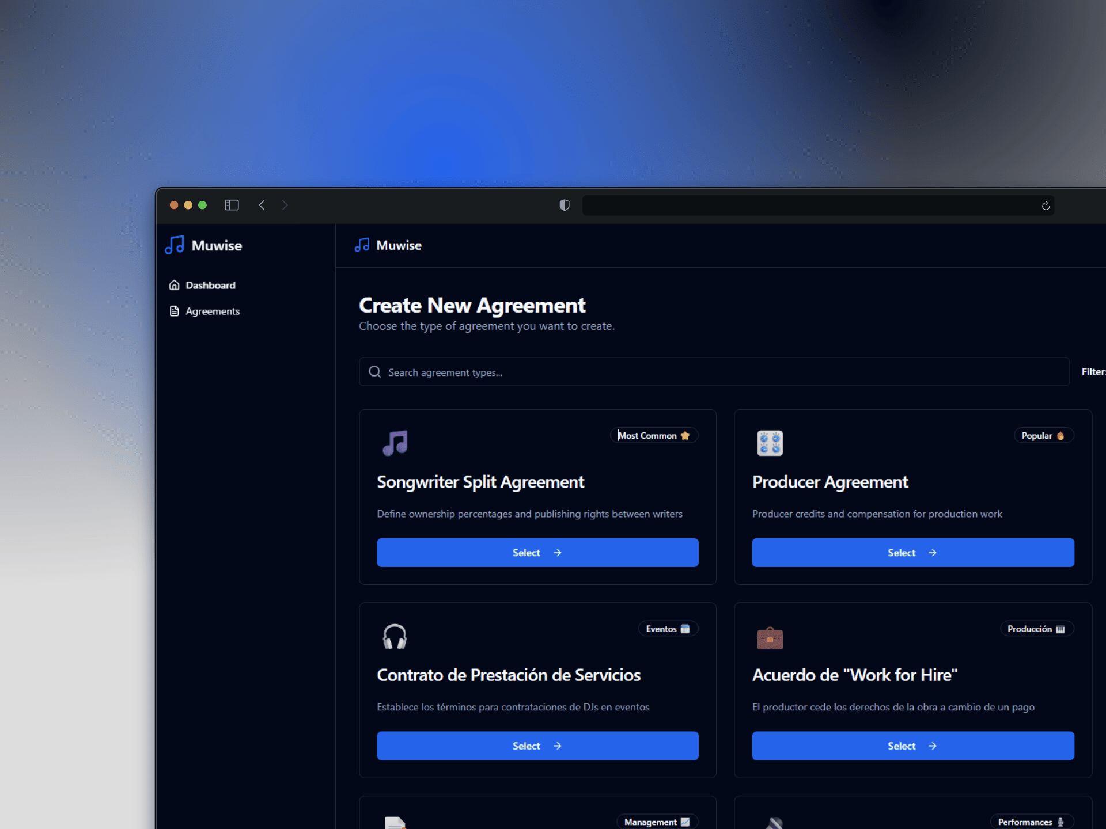Maximize the window with the green button
Viewport: 1106px width, 829px height.
[202, 205]
